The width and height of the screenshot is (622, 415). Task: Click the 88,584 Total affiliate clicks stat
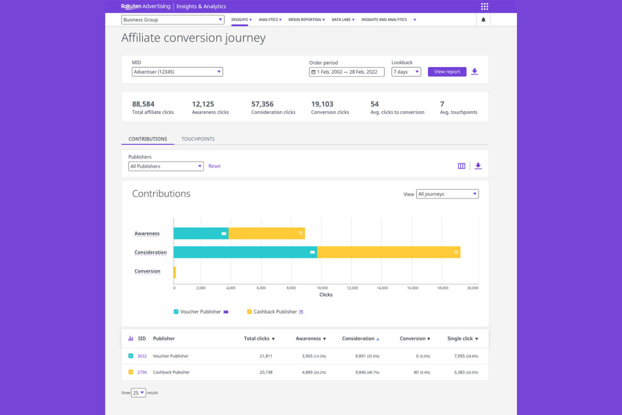click(153, 107)
